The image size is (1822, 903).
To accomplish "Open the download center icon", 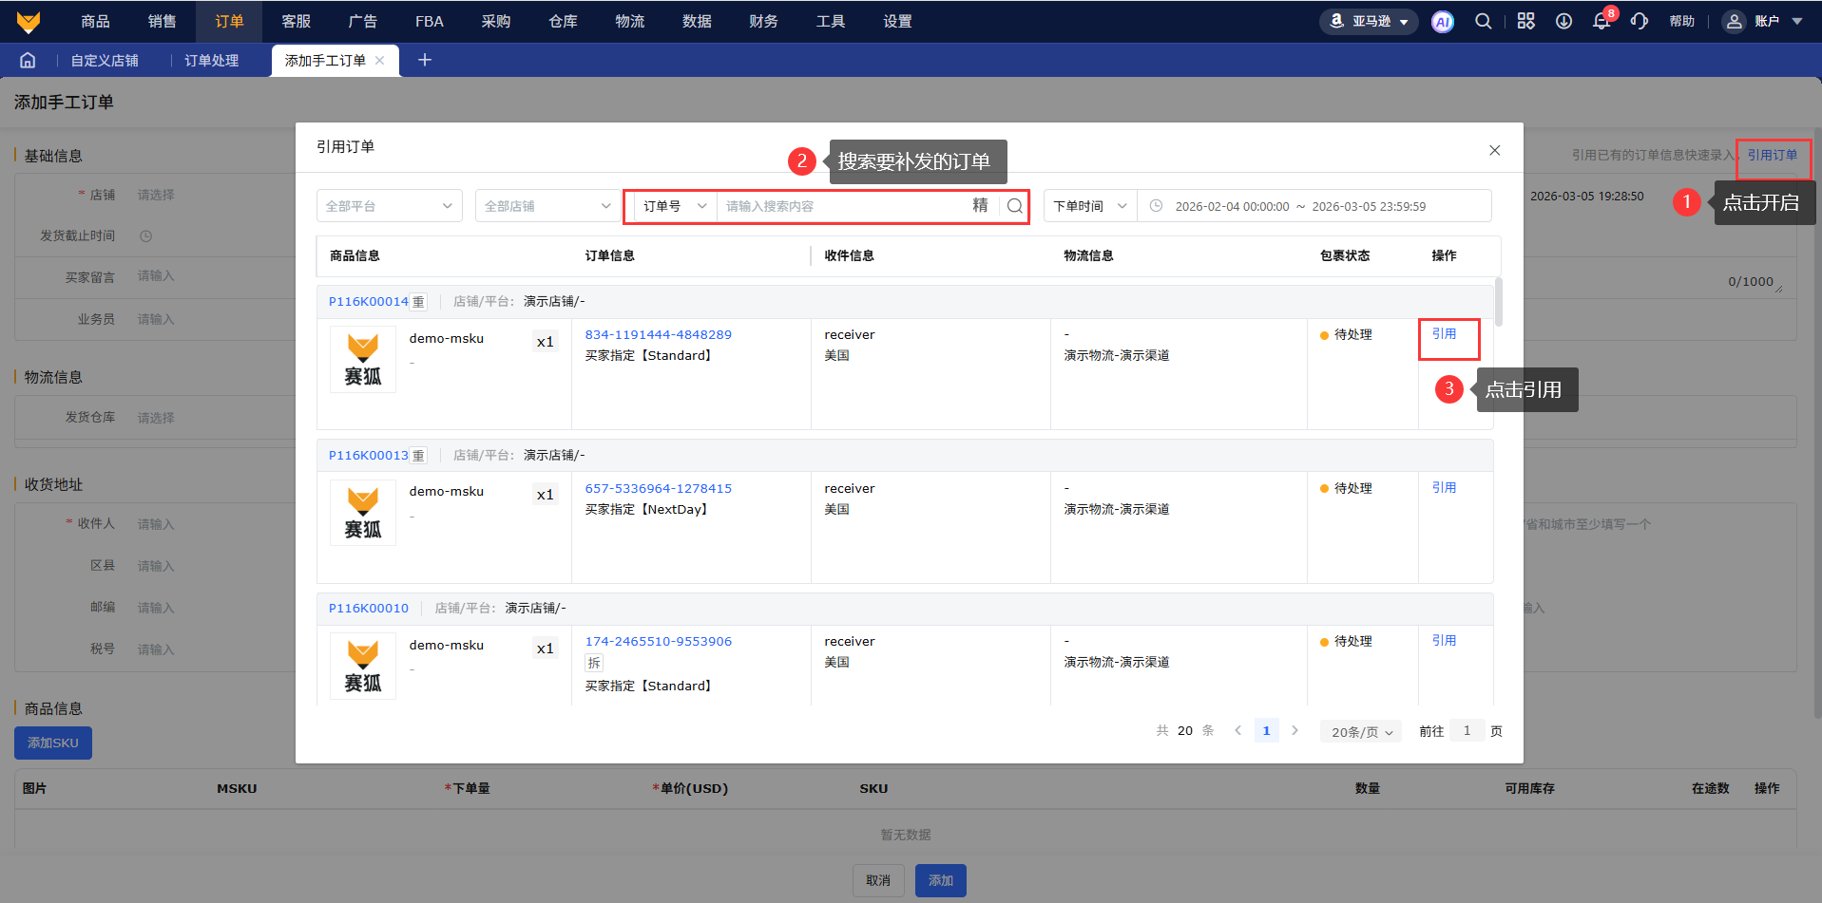I will [x=1563, y=22].
